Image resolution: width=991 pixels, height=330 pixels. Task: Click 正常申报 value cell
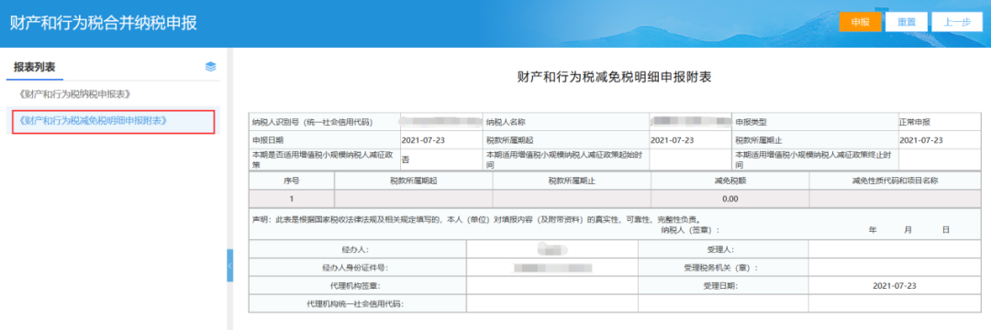(940, 122)
